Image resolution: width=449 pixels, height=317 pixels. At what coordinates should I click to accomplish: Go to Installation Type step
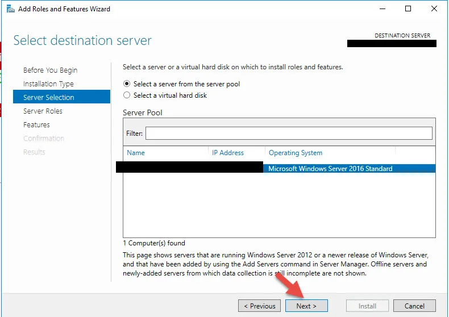click(x=48, y=84)
